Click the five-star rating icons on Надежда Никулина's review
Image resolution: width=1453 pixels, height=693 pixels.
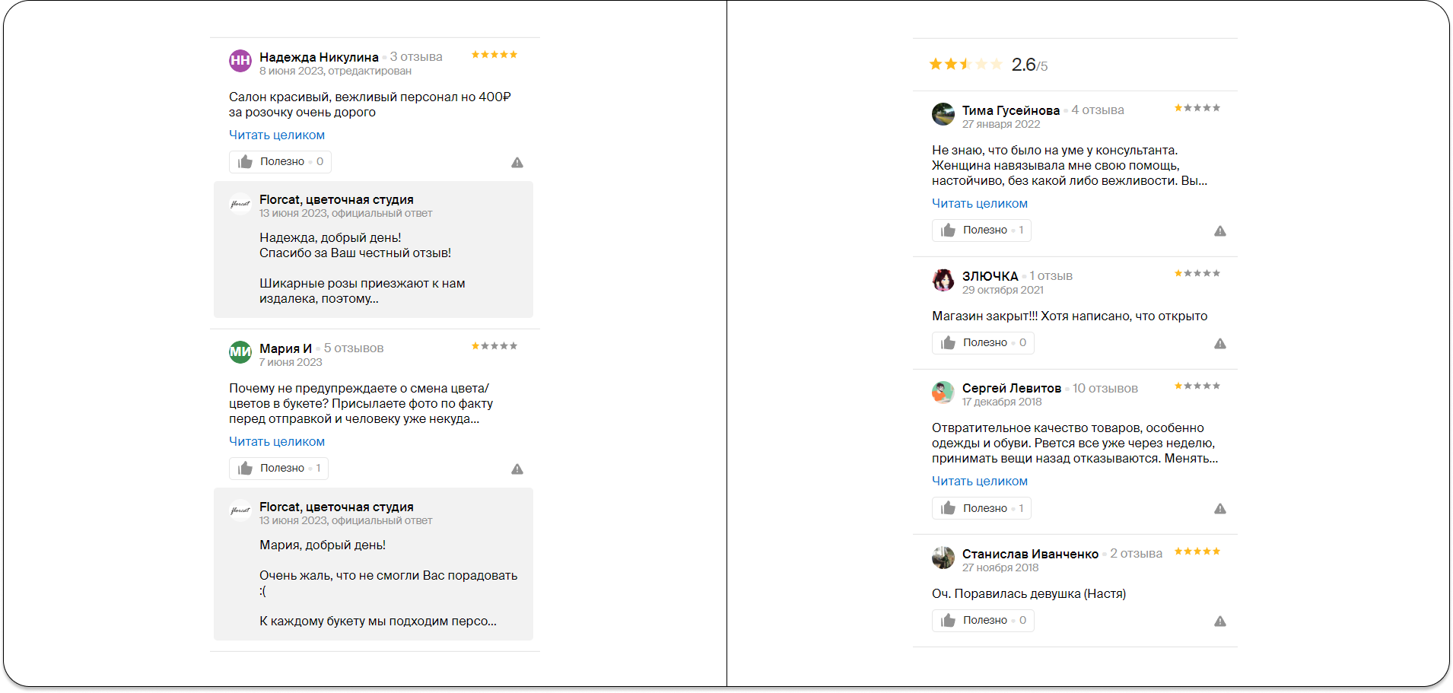pos(494,54)
